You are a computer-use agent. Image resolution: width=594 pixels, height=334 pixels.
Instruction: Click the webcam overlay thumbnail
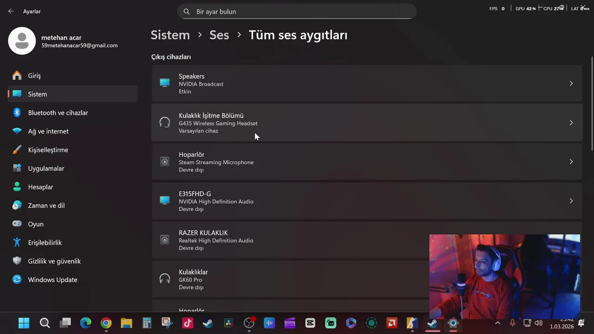[504, 276]
